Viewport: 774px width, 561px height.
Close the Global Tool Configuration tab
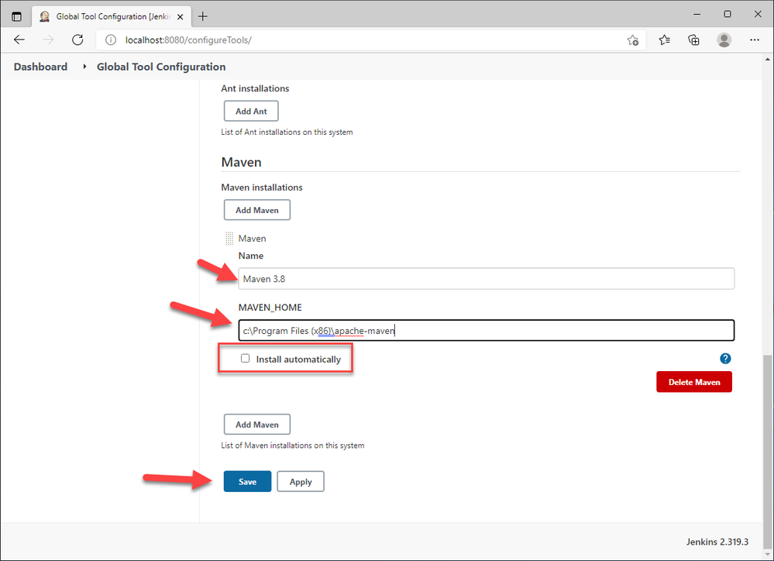coord(181,17)
